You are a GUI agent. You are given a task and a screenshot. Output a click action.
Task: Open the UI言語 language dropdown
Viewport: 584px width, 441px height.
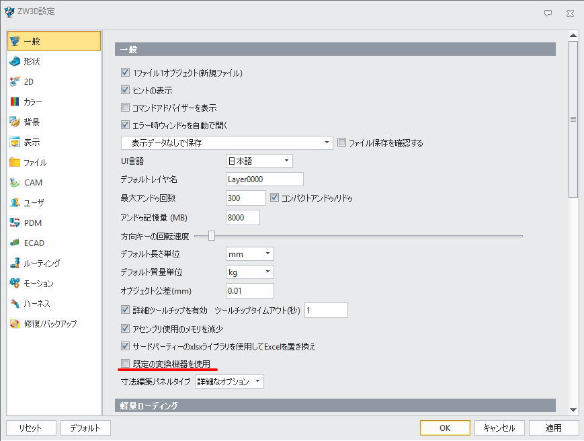(x=259, y=161)
